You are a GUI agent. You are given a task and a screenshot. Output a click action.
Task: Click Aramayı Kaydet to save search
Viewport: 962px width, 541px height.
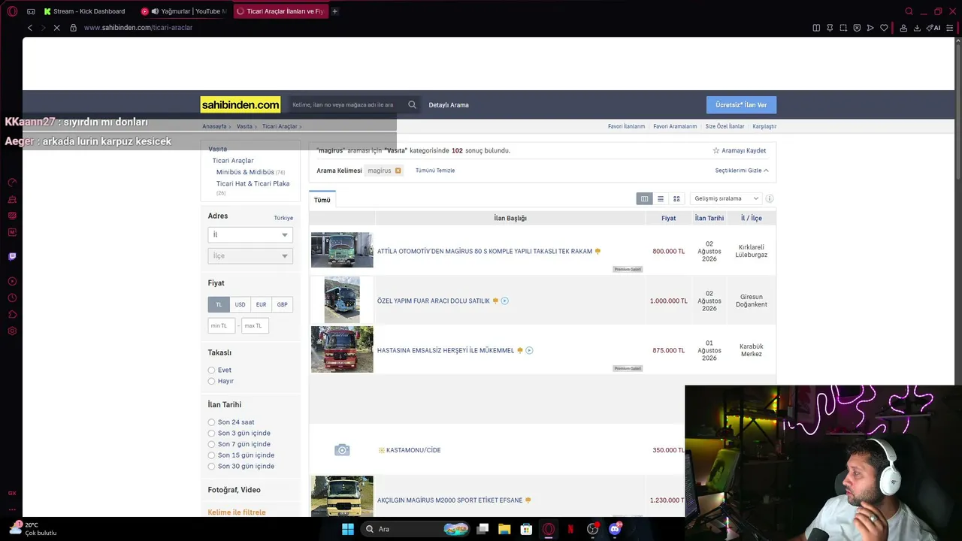tap(739, 151)
